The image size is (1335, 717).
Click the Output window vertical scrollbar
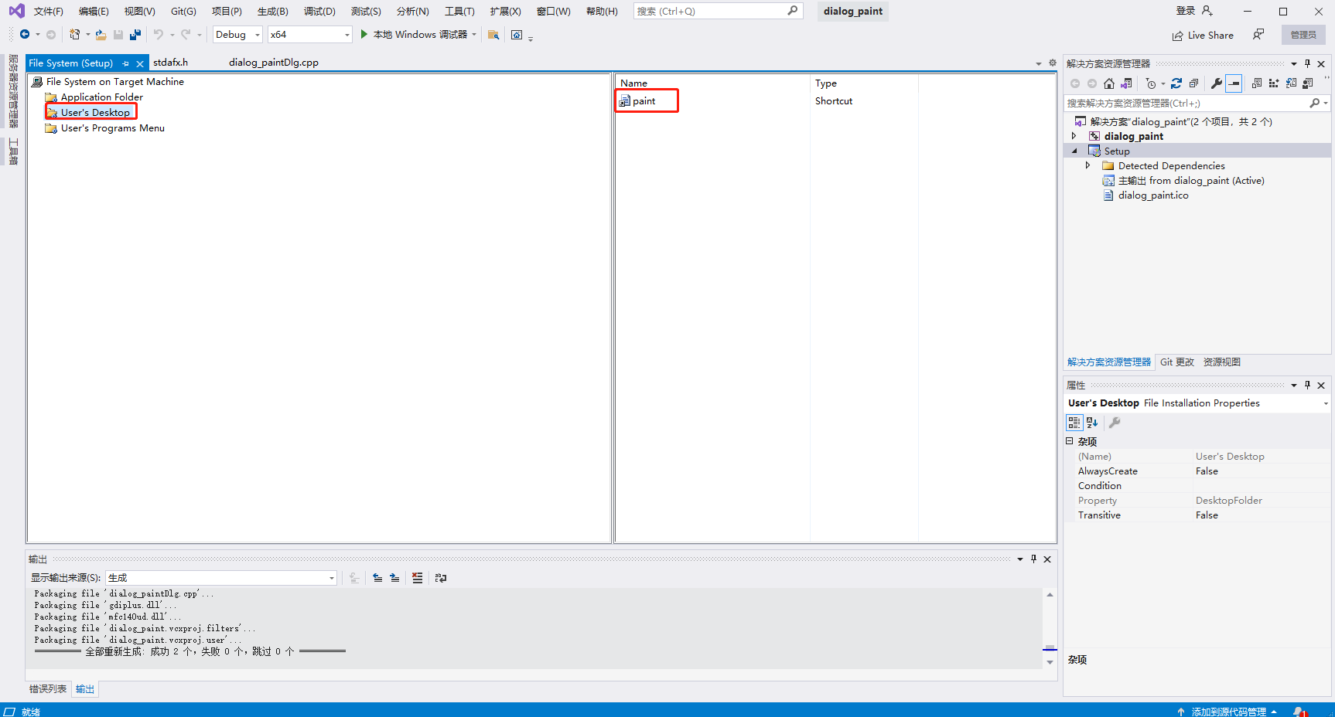pyautogui.click(x=1050, y=628)
